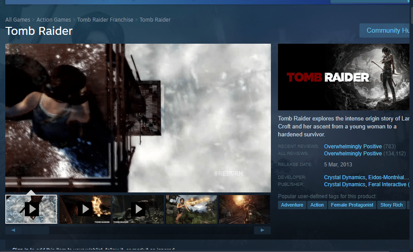Go to Action Games breadcrumb
This screenshot has width=413, height=252.
[54, 20]
